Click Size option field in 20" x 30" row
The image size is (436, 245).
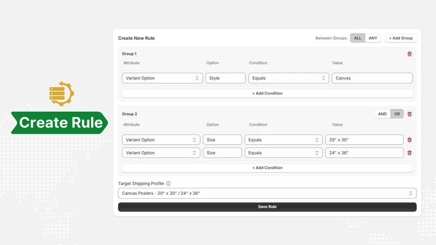click(222, 140)
